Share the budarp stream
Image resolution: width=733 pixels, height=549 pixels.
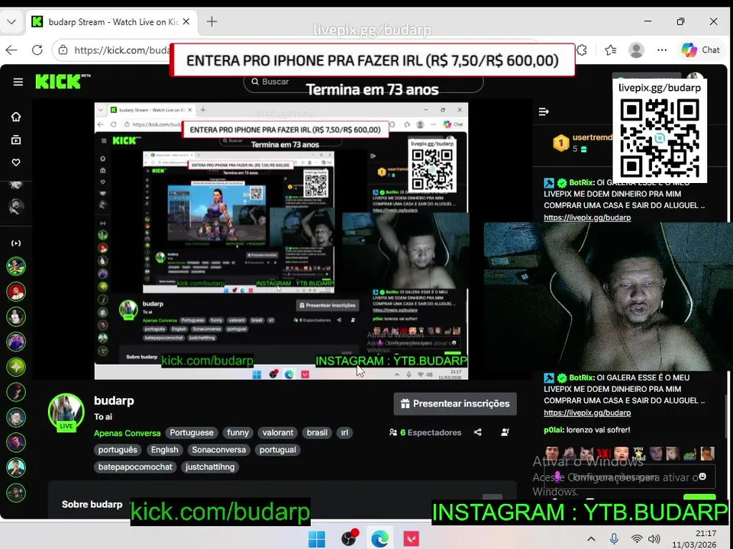478,432
